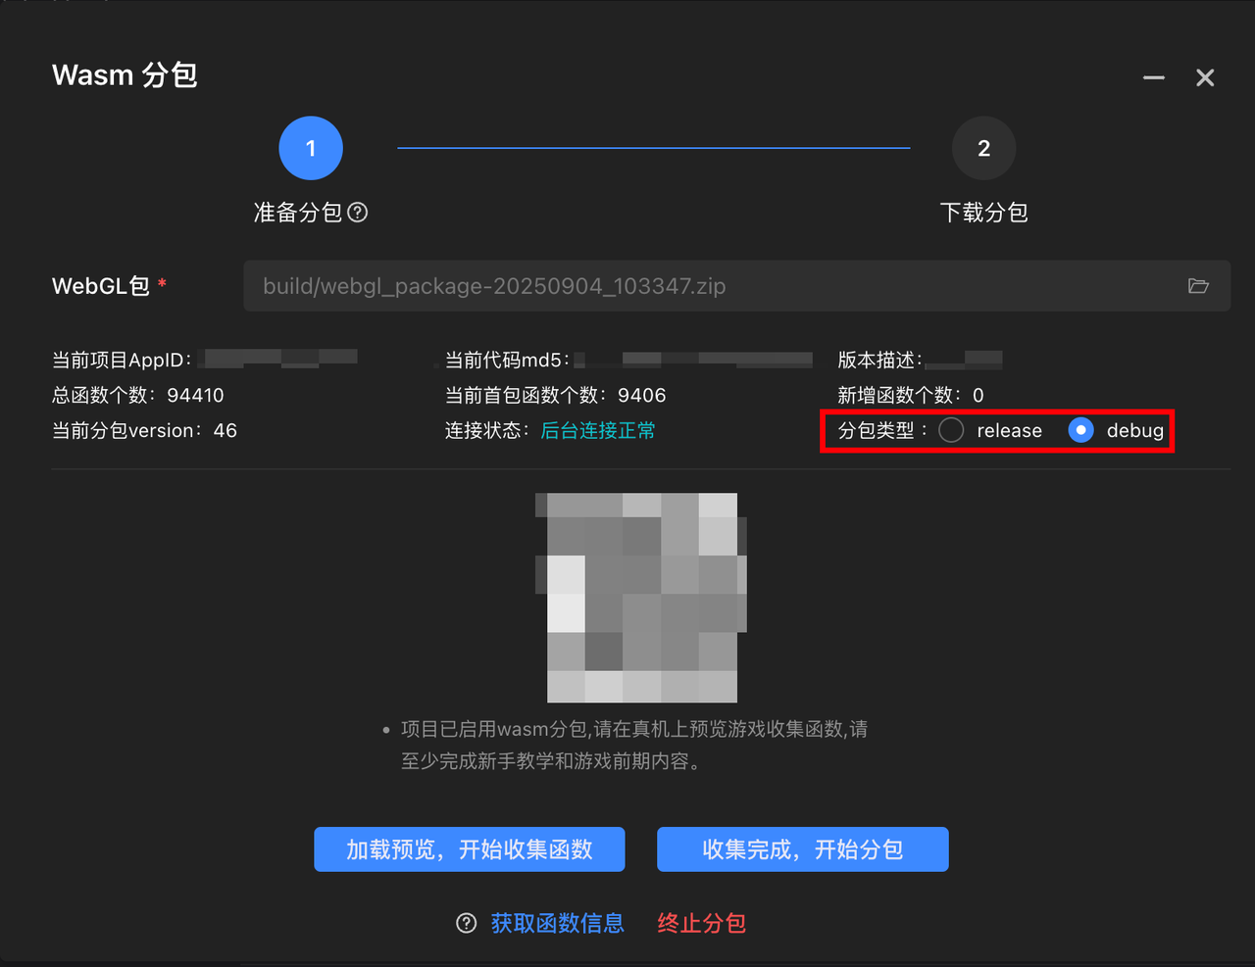Click the folder browse icon in WebGL包 field
The height and width of the screenshot is (967, 1255).
coord(1198,286)
